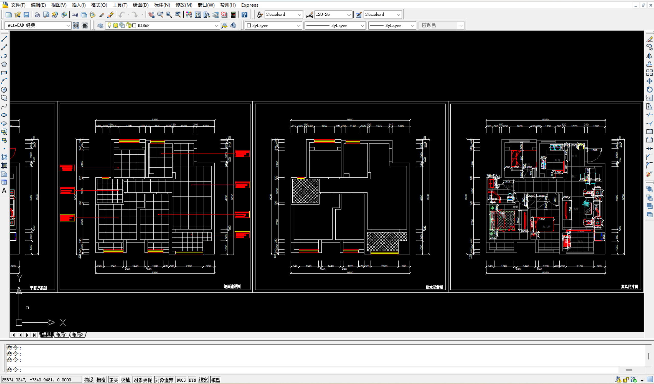Select the Move tool

[649, 81]
